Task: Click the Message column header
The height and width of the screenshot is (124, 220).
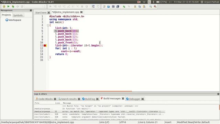Action: pyautogui.click(x=67, y=103)
